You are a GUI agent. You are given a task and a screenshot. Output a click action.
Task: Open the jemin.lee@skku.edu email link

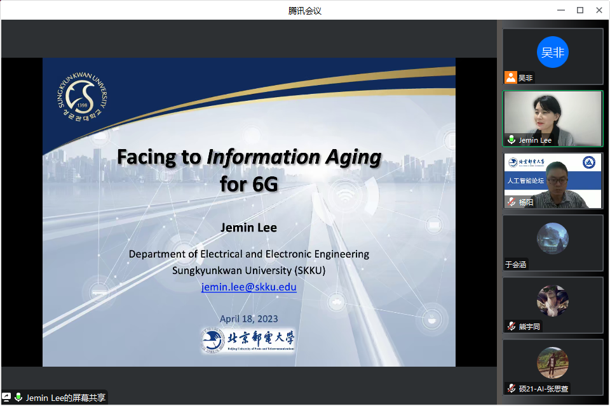click(249, 287)
